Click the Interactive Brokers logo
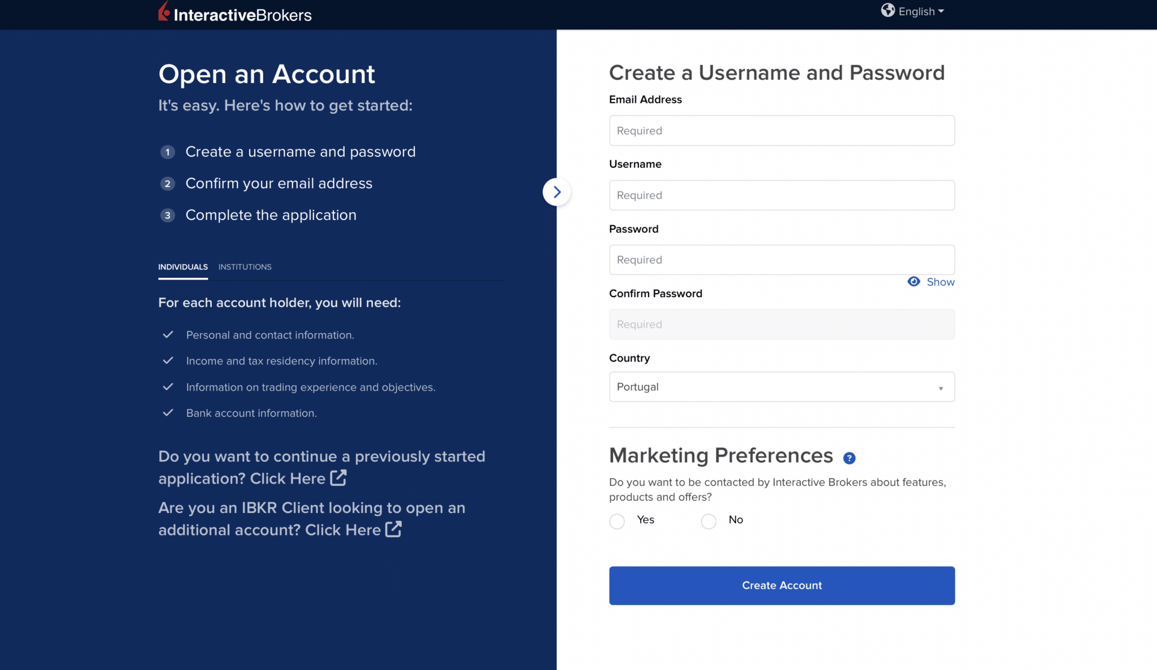This screenshot has height=670, width=1157. [x=234, y=12]
